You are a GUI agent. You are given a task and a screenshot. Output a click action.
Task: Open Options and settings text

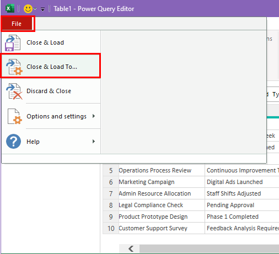point(56,116)
